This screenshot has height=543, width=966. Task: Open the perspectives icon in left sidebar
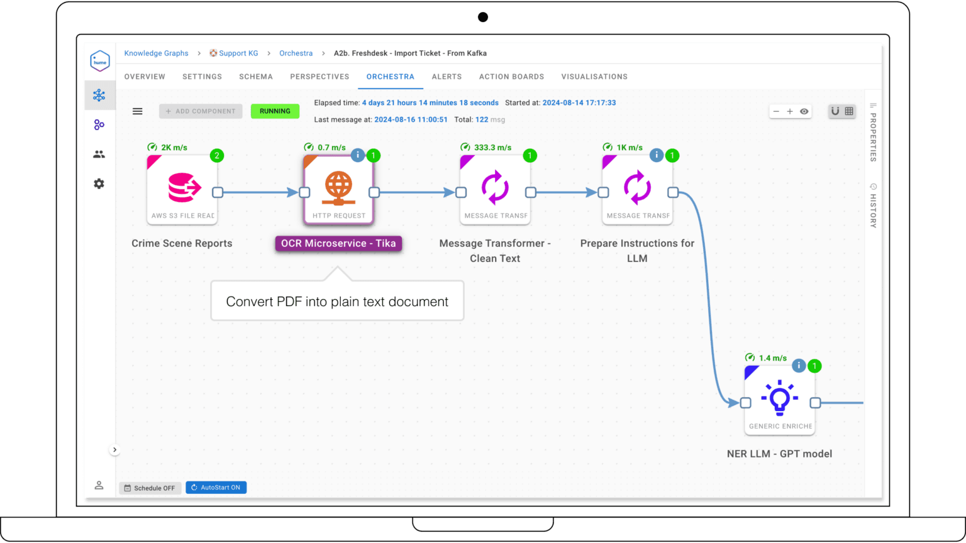pos(99,124)
